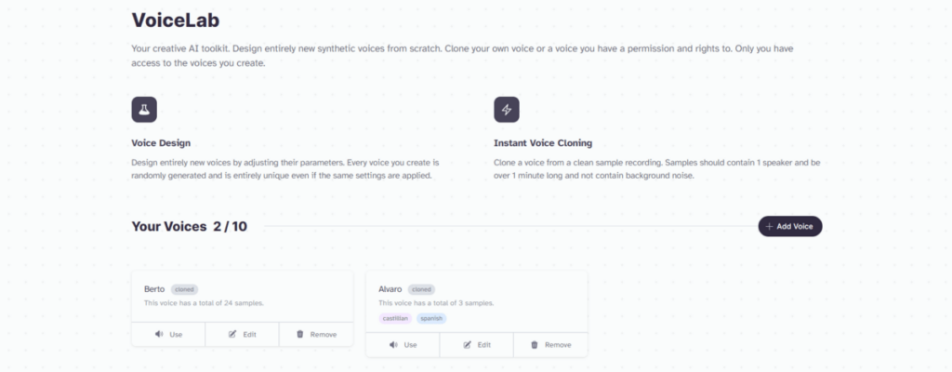Screen dimensions: 952x372
Task: Open the Voice Design heading
Action: [161, 143]
